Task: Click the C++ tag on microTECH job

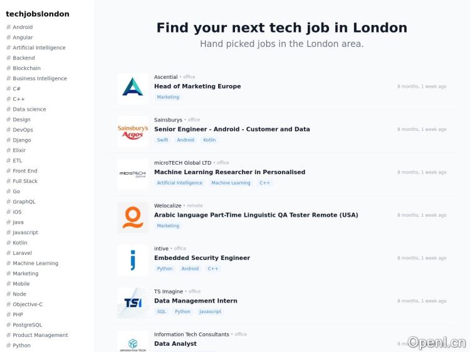Action: [264, 183]
